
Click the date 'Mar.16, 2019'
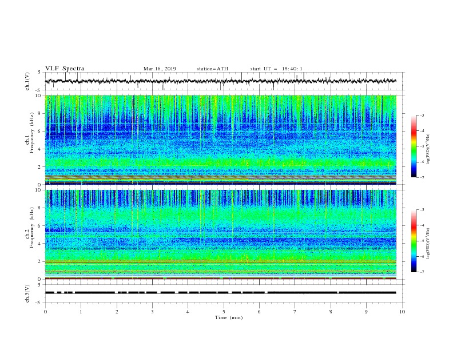160,69
